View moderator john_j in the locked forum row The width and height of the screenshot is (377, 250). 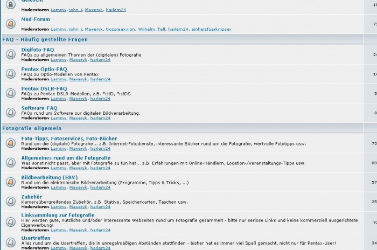75,10
